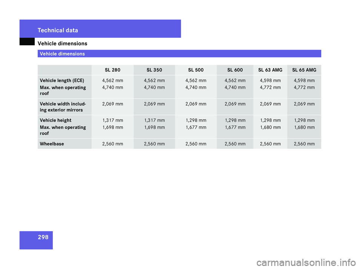Image resolution: width=362 pixels, height=269 pixels.
Task: Select SL 280 width value '2,069 mm'
Action: point(113,104)
